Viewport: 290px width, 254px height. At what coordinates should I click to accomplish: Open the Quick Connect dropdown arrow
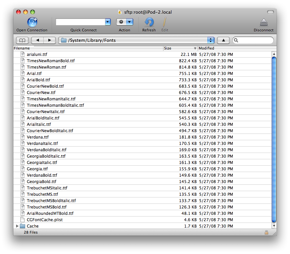(108, 22)
